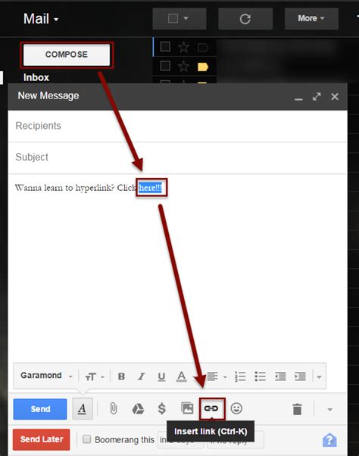Open the More actions menu
Viewport: 359px width, 456px height.
point(311,18)
